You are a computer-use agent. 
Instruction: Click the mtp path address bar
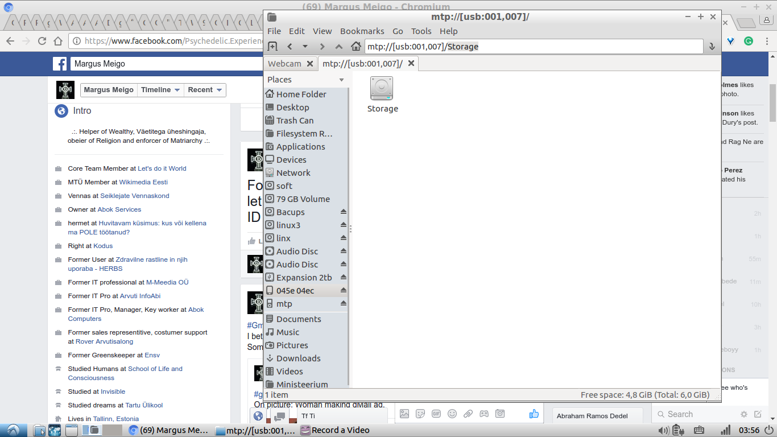(534, 47)
